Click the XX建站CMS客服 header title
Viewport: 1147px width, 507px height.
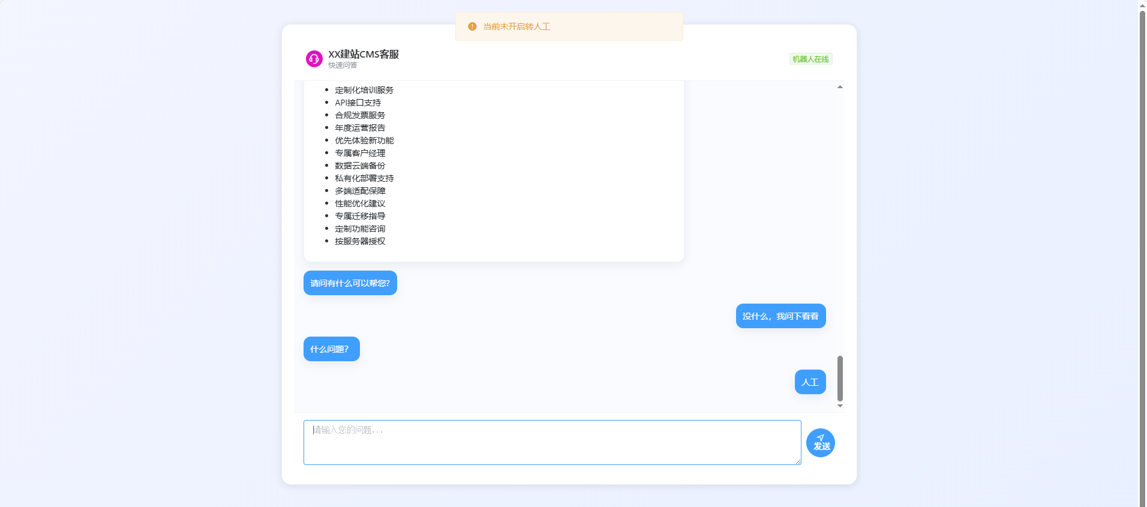coord(364,54)
